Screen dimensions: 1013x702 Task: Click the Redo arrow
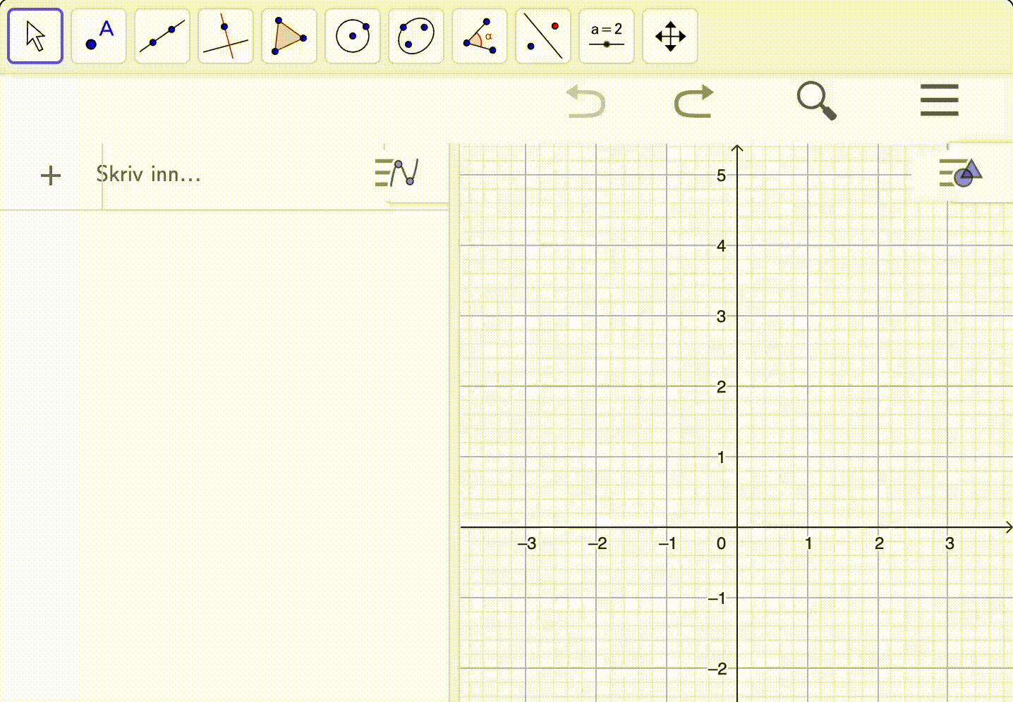(x=694, y=101)
